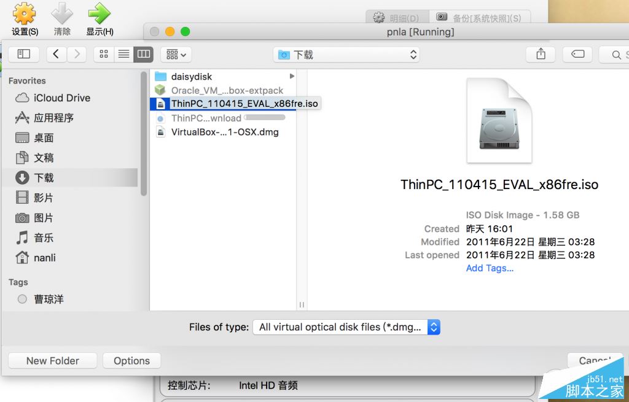Image resolution: width=629 pixels, height=402 pixels.
Task: Click Add Tags... link
Action: [x=490, y=268]
